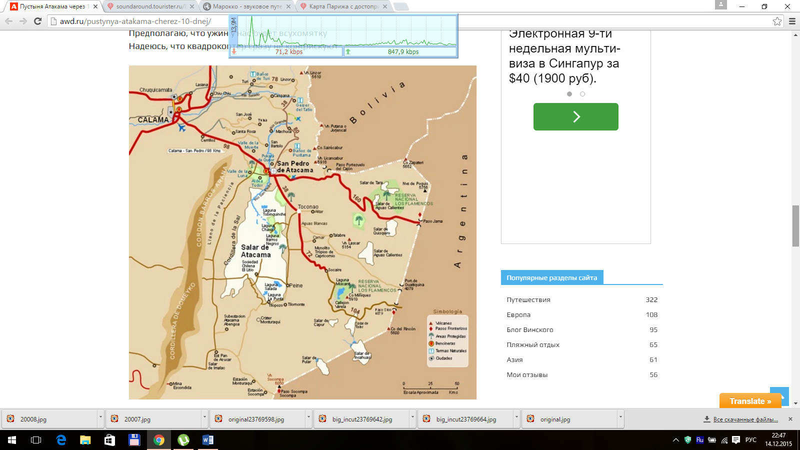Open the Chrome hamburger menu
This screenshot has width=800, height=450.
pyautogui.click(x=792, y=21)
